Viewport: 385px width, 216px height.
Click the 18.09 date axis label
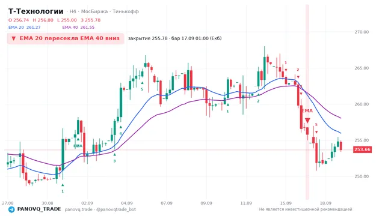325,203
